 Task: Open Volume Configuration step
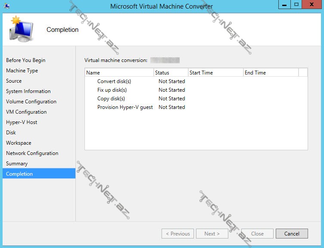point(31,102)
